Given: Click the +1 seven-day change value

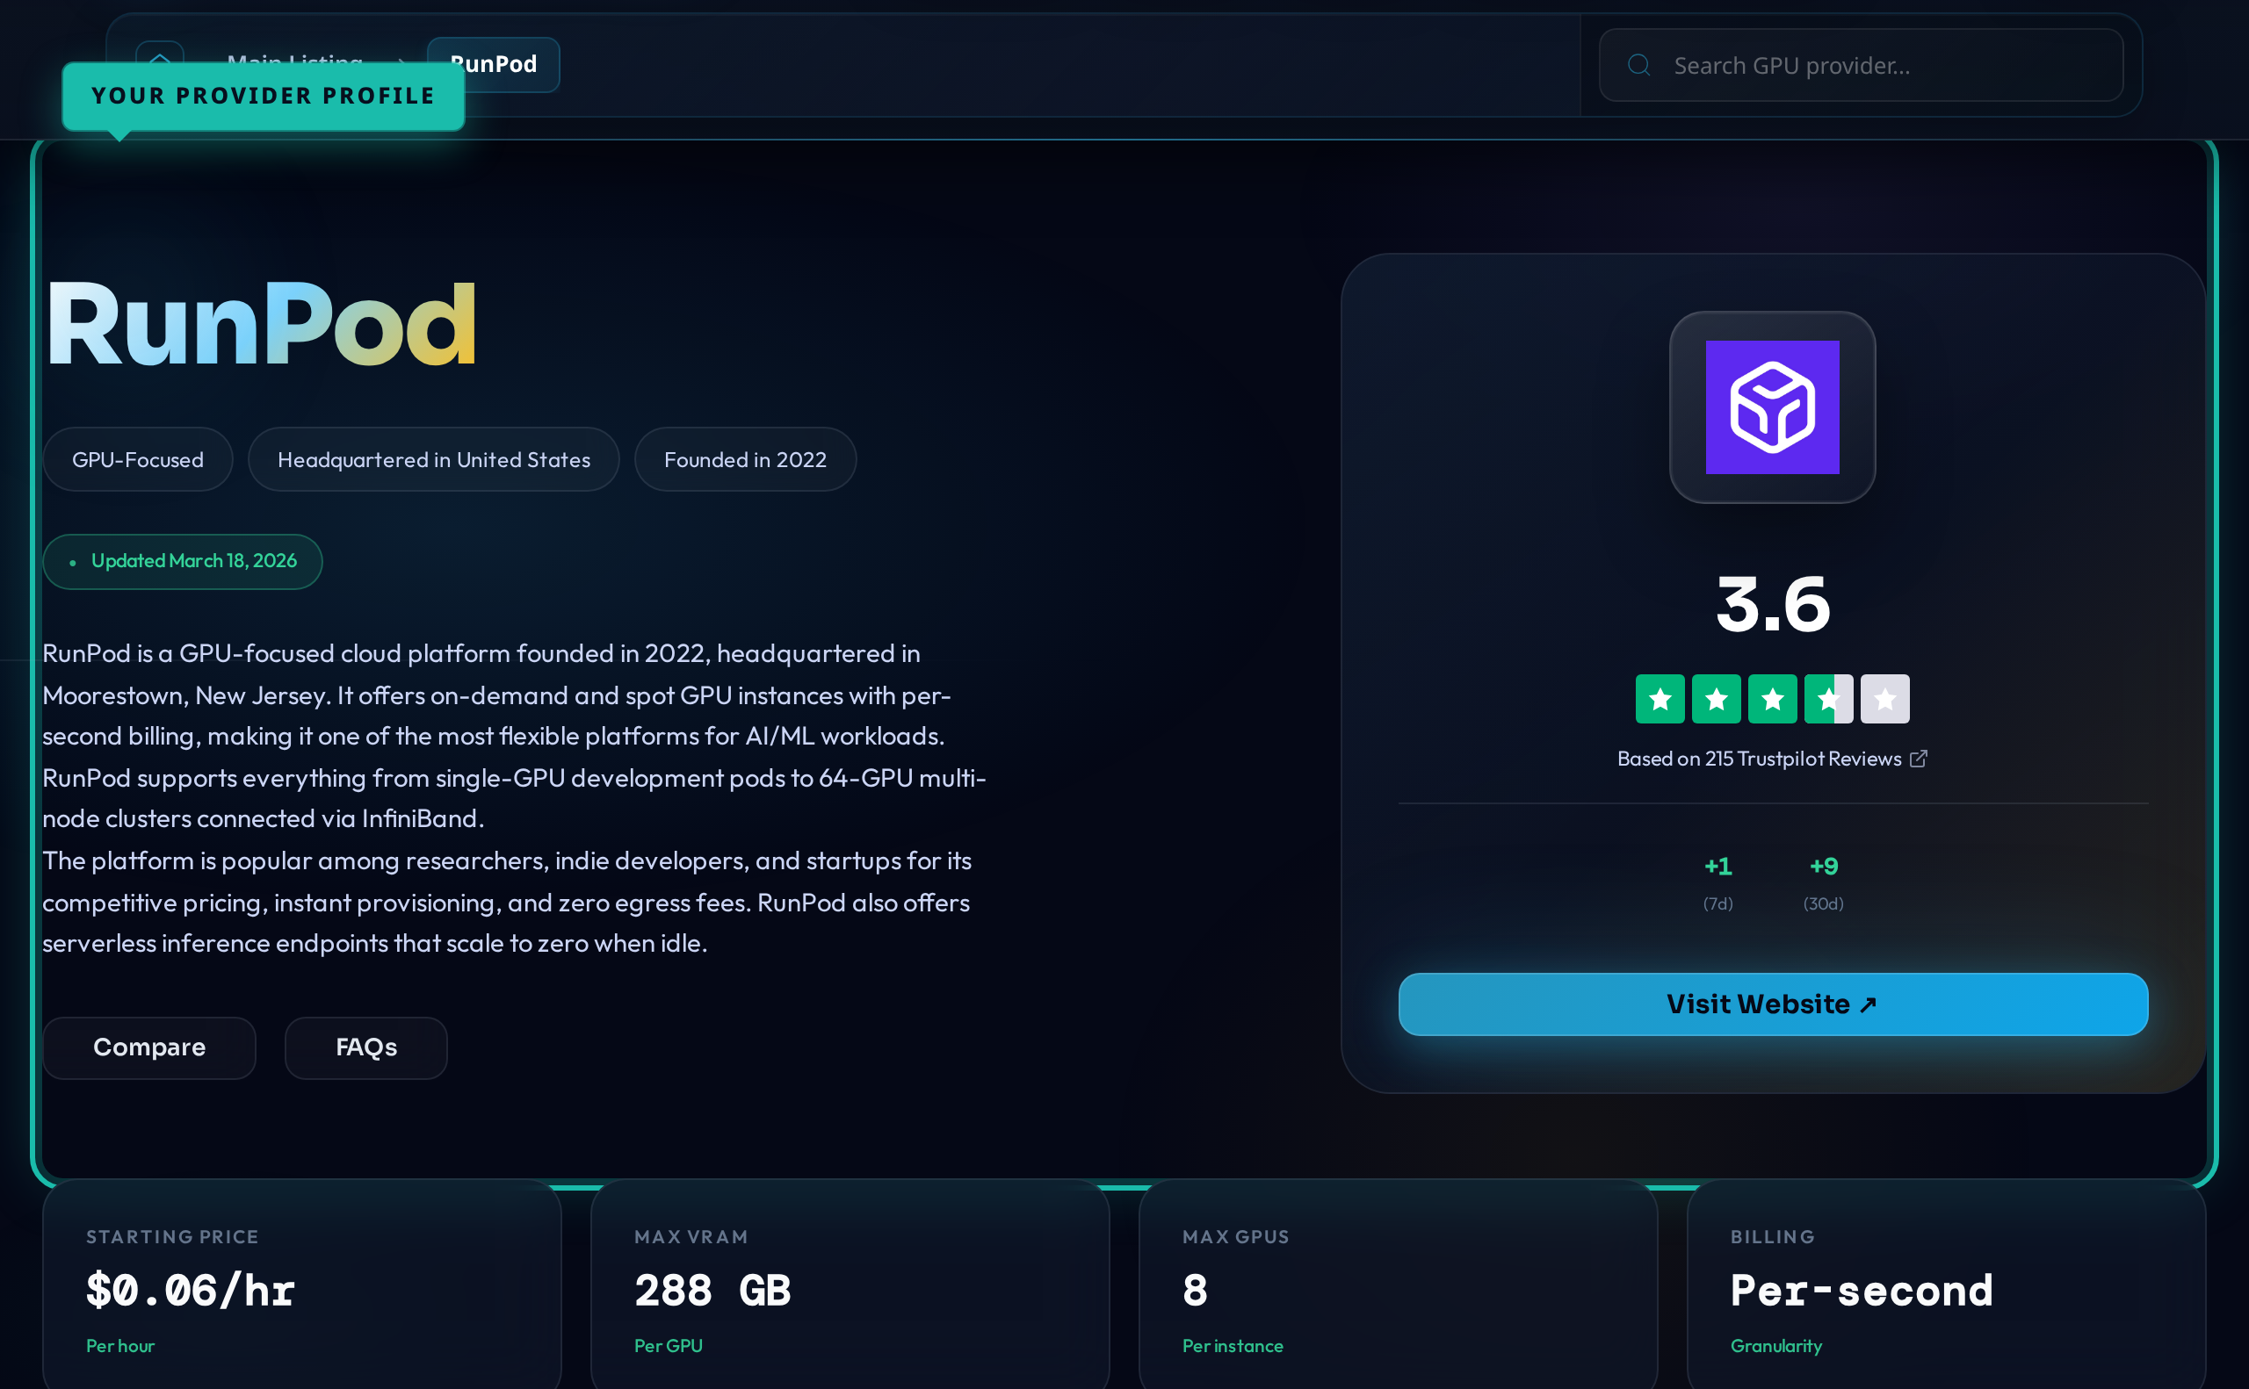Looking at the screenshot, I should point(1717,867).
